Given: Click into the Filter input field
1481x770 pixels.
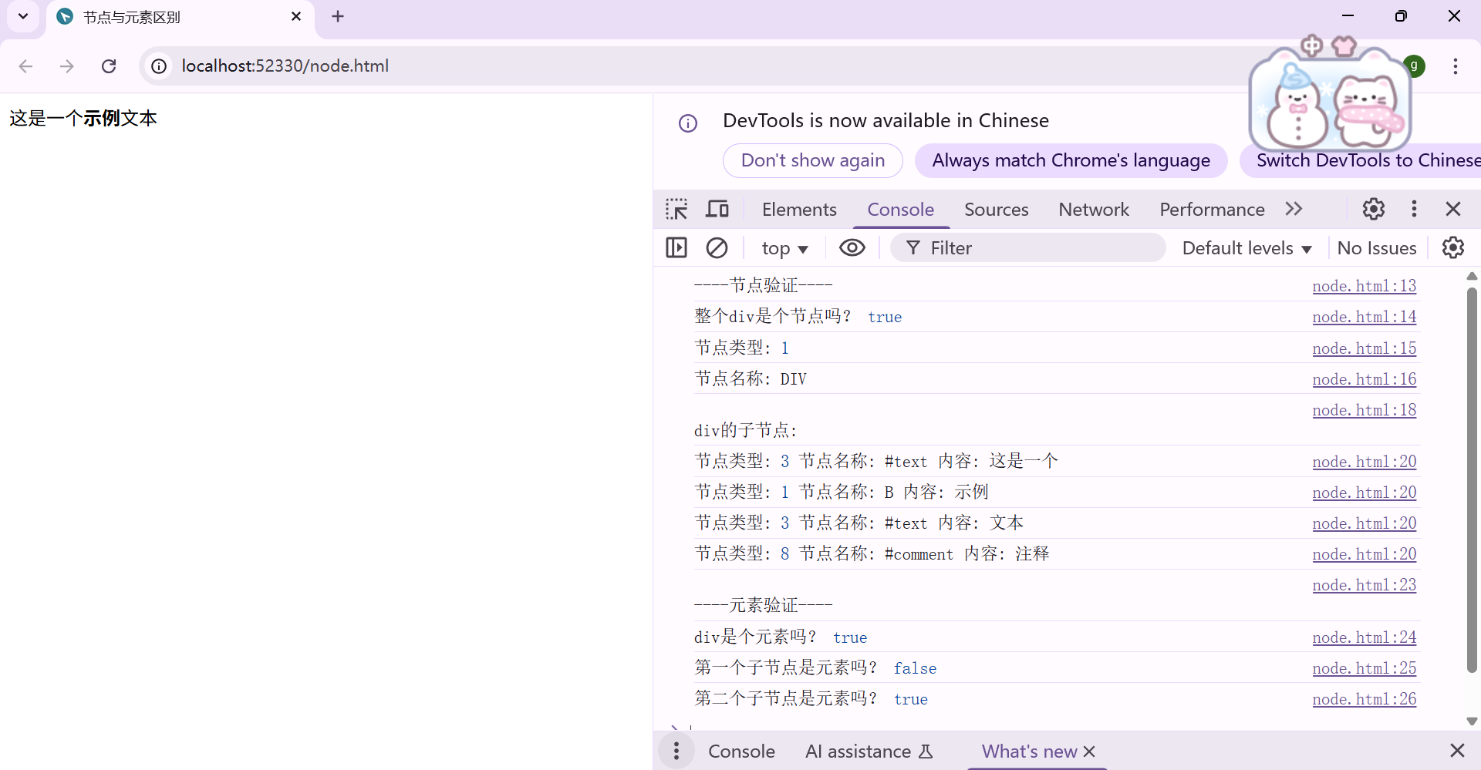Looking at the screenshot, I should (1026, 247).
